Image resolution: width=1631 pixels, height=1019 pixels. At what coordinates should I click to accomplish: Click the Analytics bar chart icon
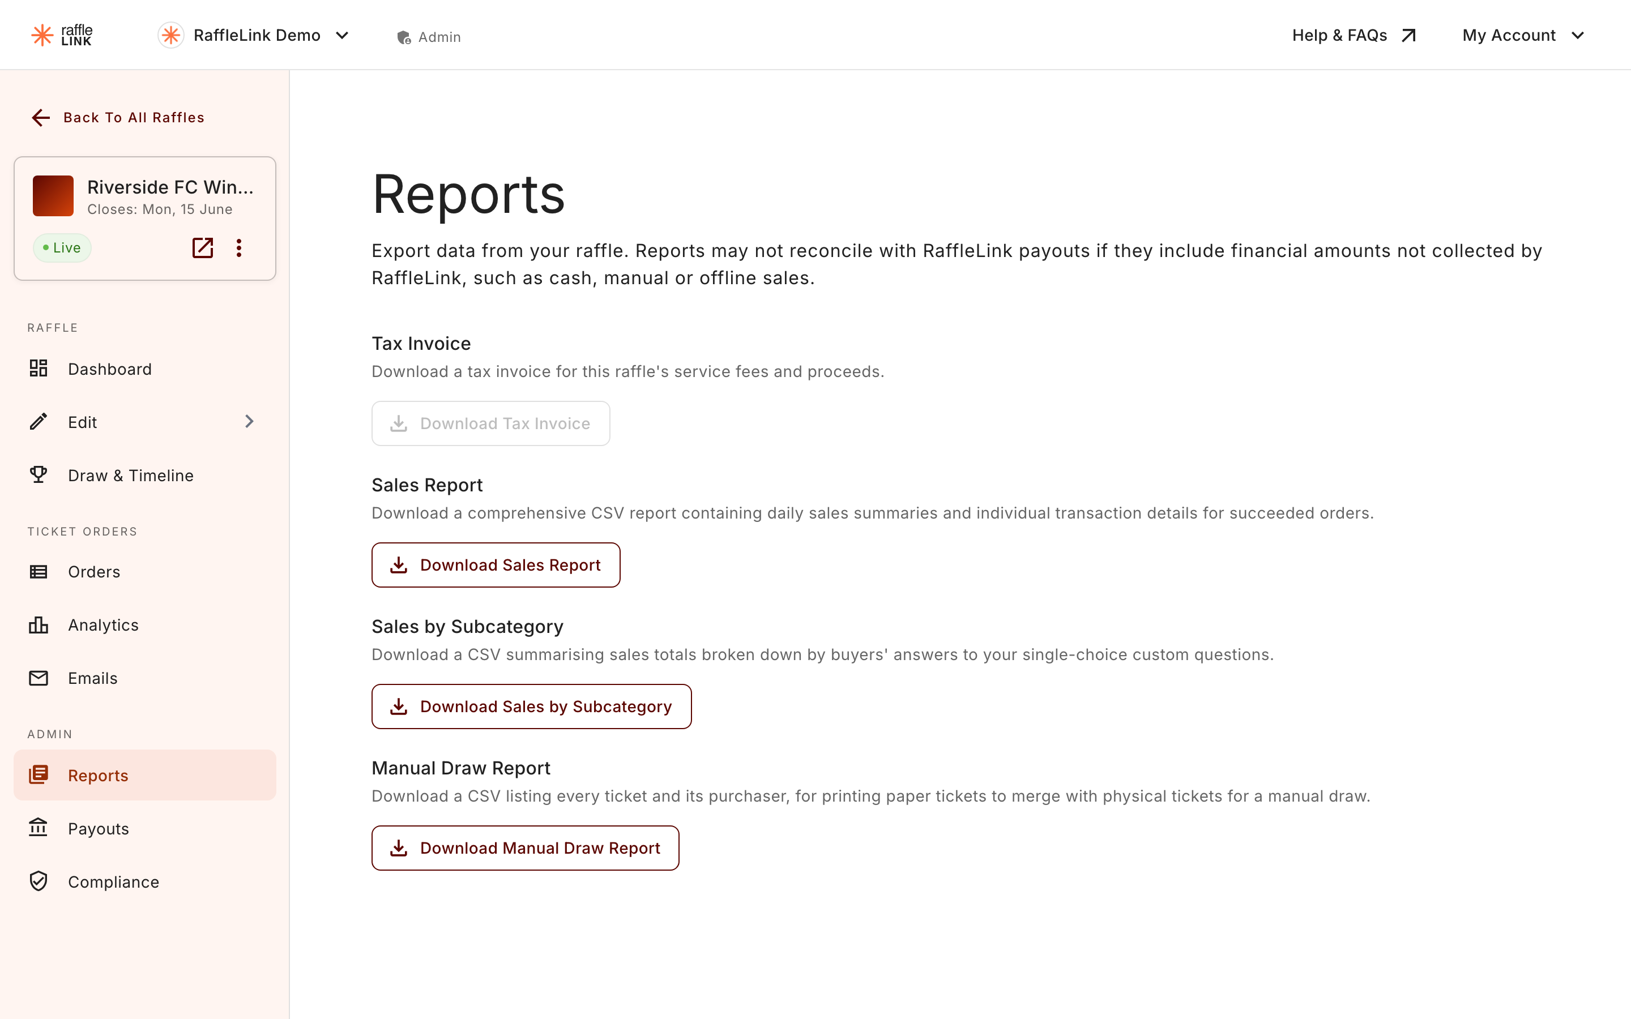click(39, 625)
